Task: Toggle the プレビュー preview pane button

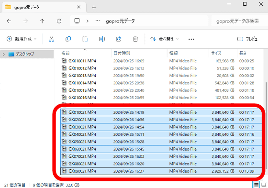Action: pos(249,39)
